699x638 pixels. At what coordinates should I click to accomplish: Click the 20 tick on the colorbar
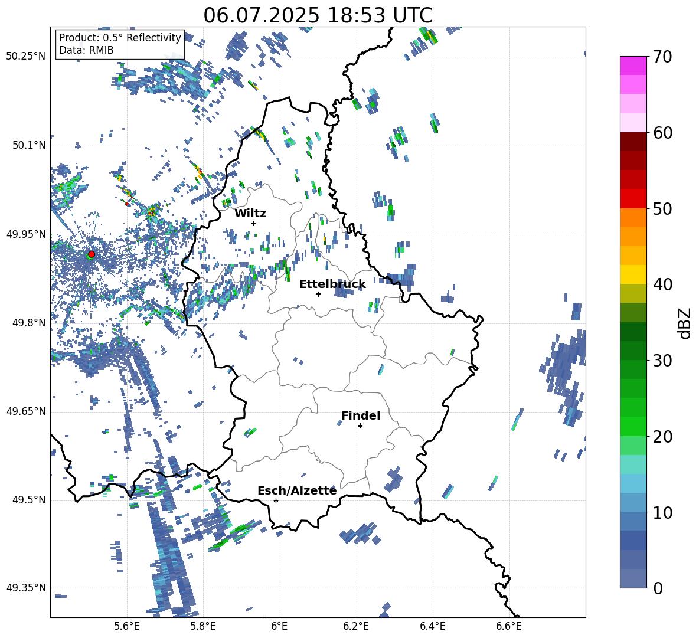[x=662, y=437]
